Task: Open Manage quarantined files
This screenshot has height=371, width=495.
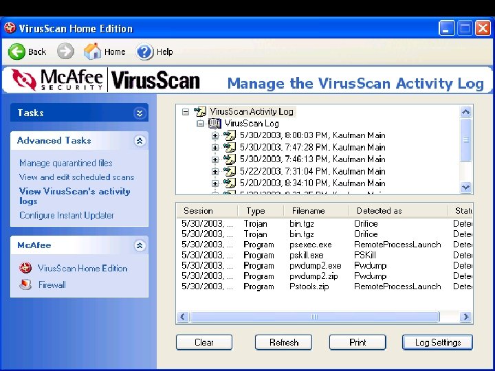Action: (66, 163)
